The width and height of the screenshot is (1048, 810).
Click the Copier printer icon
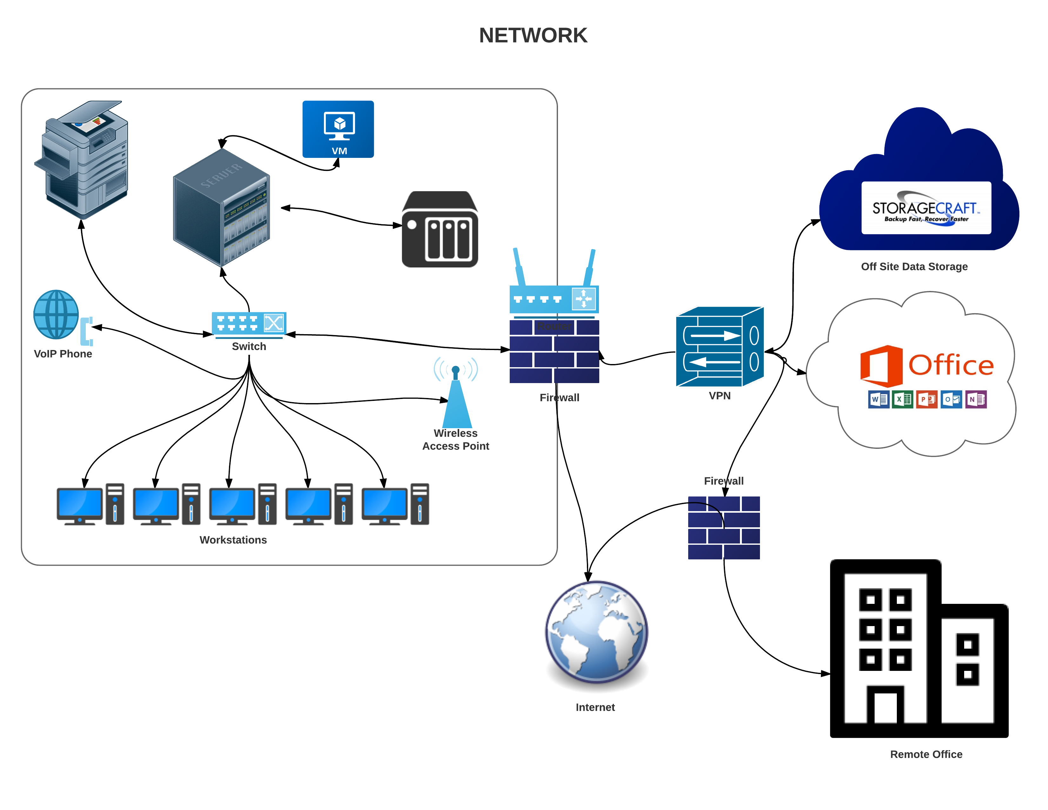coord(85,170)
